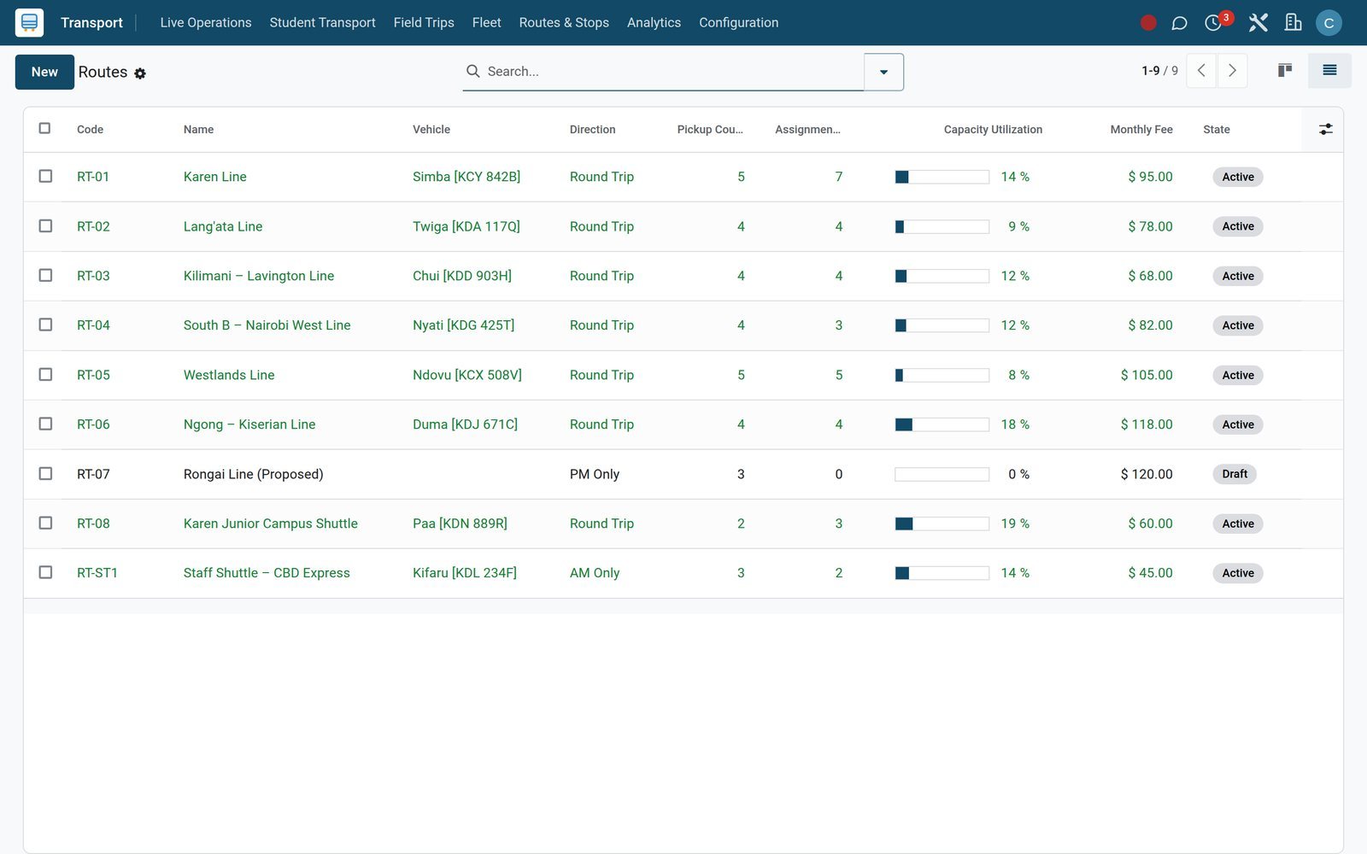
Task: Click the RT-06 18 % utilization bar
Action: coord(942,424)
